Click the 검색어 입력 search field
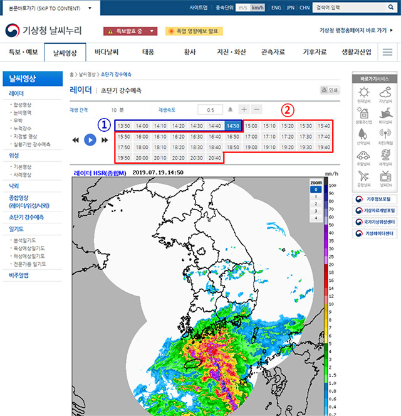 350,8
